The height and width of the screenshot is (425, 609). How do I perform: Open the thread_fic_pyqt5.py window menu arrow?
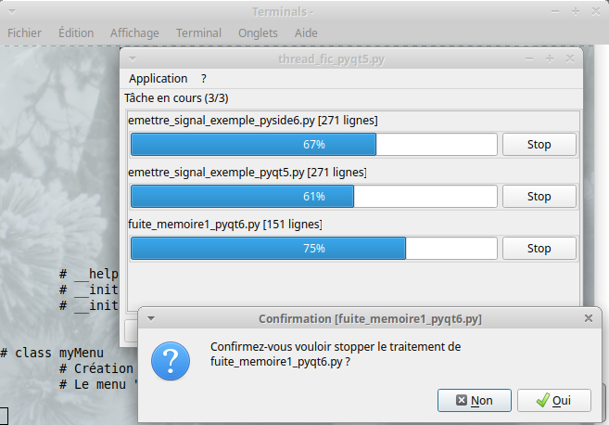click(133, 58)
